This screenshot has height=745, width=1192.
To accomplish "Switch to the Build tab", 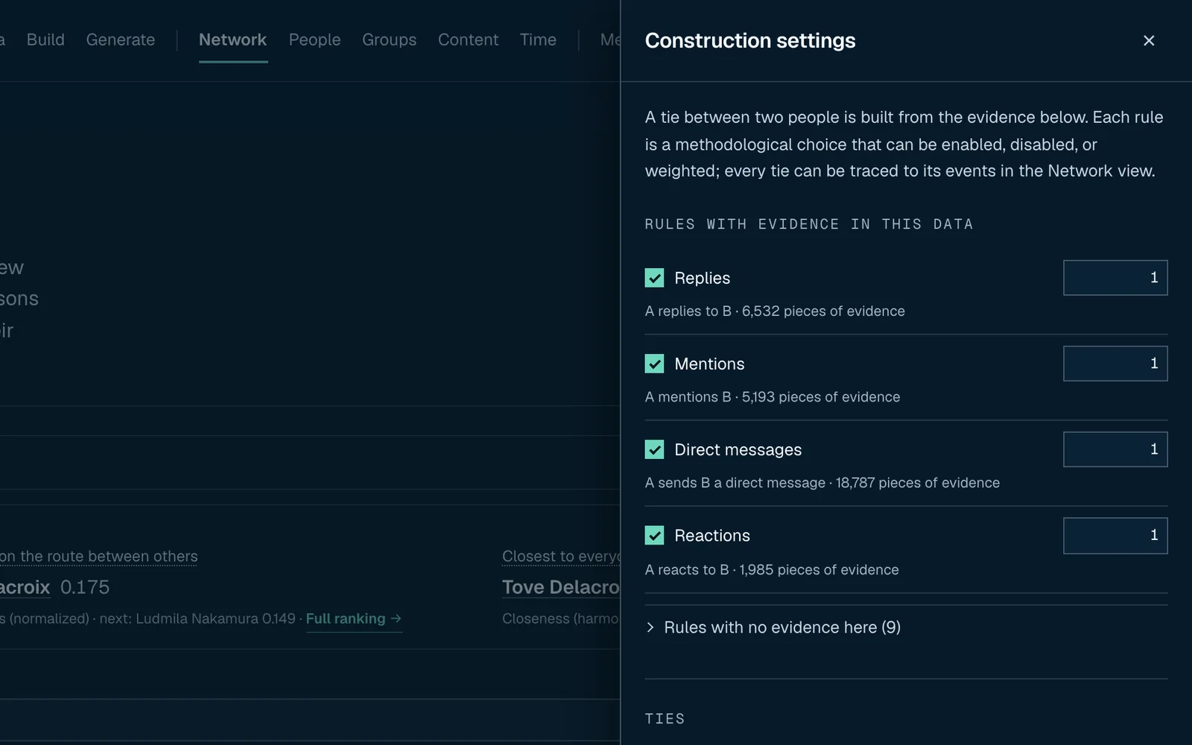I will point(45,39).
